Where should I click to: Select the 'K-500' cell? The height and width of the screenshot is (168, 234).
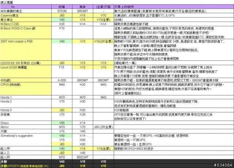pyautogui.click(x=62, y=81)
